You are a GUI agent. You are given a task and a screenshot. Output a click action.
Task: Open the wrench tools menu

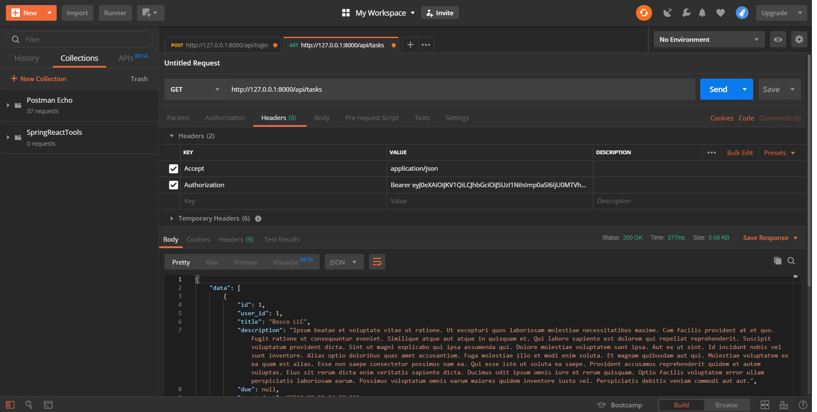click(686, 13)
